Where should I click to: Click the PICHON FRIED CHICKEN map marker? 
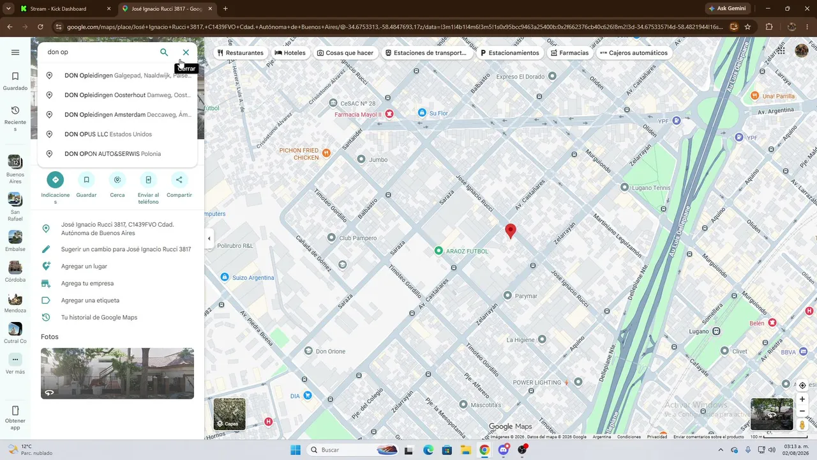coord(327,153)
